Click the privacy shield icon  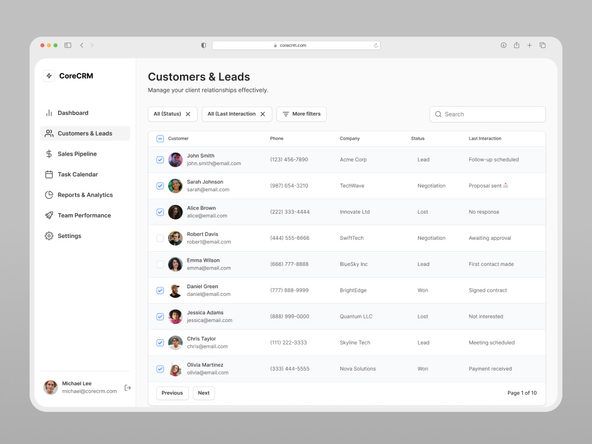(204, 46)
